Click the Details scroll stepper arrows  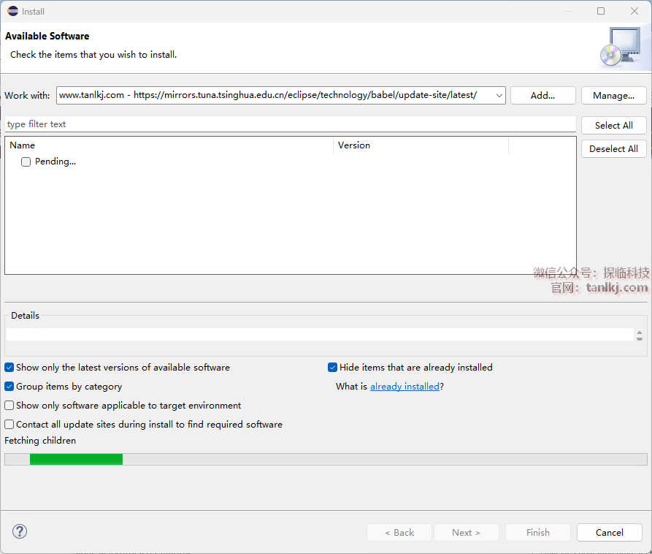tap(640, 335)
